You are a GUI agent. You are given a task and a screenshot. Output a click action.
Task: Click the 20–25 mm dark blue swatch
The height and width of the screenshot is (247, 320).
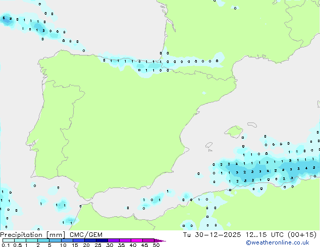pos(90,240)
